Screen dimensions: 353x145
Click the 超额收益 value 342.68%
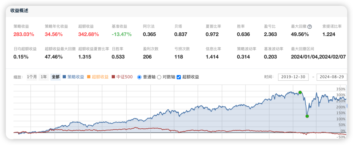(89, 34)
